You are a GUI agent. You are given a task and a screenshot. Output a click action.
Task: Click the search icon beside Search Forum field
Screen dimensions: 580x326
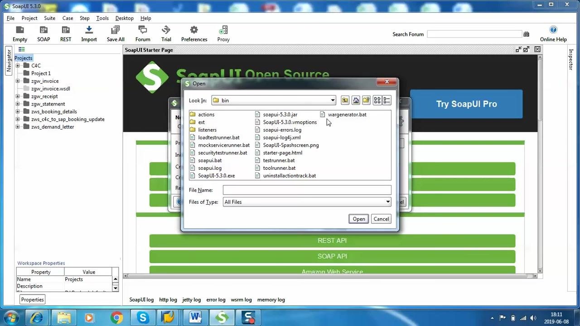[x=526, y=34]
